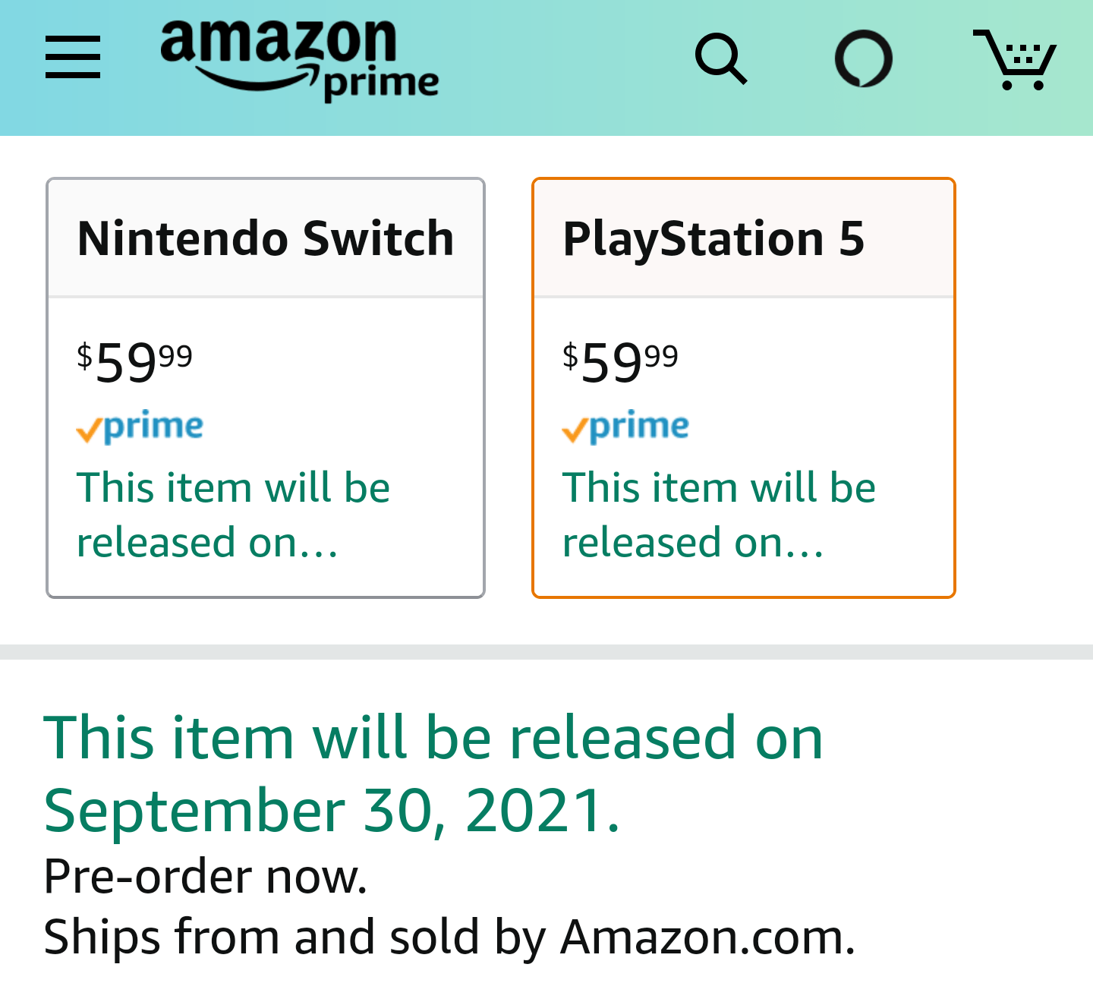
Task: Select the Nintendo Switch product card
Action: [x=264, y=387]
